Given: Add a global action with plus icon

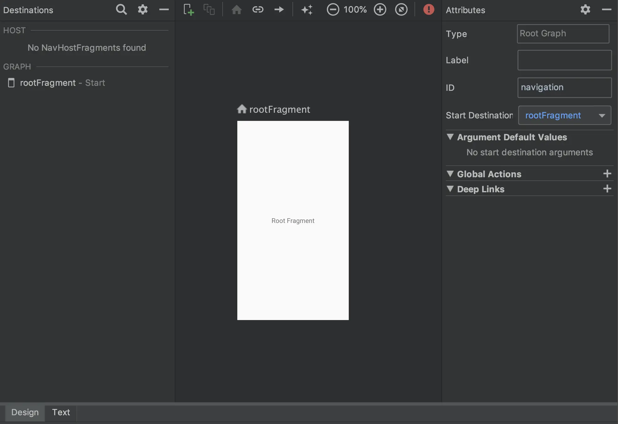Looking at the screenshot, I should pyautogui.click(x=607, y=174).
